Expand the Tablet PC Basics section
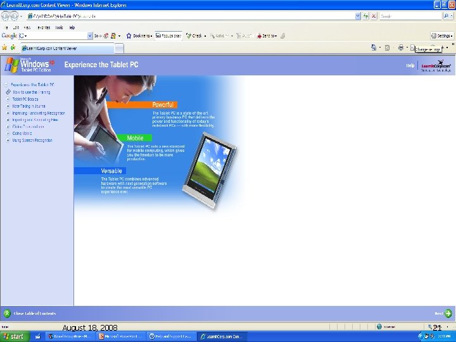Viewport: 456px width, 342px height. 8,99
